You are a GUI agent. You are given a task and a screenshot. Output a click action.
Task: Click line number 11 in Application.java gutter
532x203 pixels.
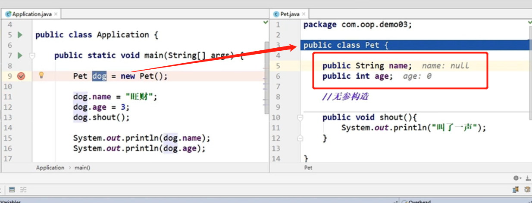[x=8, y=97]
